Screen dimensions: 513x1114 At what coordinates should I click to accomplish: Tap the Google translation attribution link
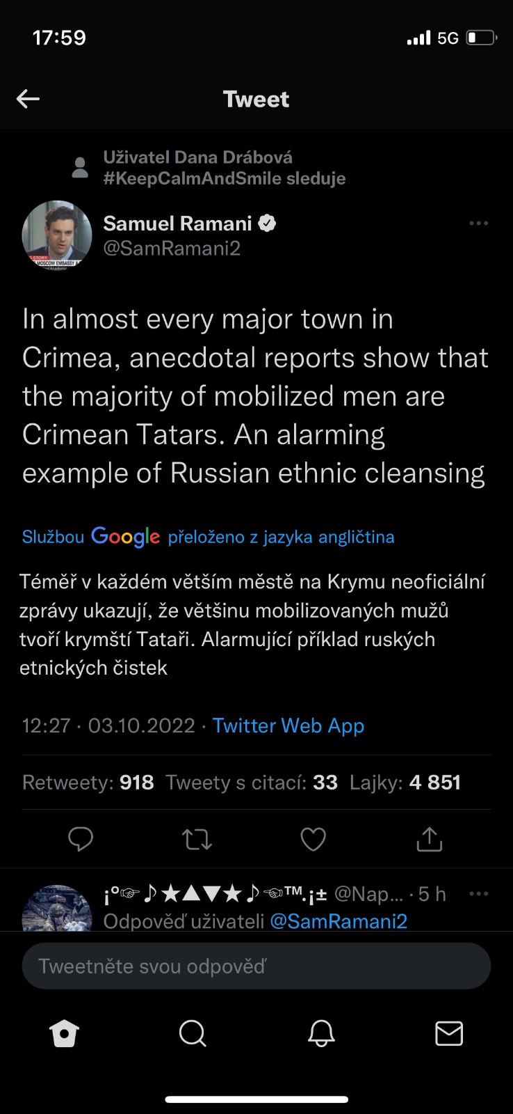(x=208, y=537)
